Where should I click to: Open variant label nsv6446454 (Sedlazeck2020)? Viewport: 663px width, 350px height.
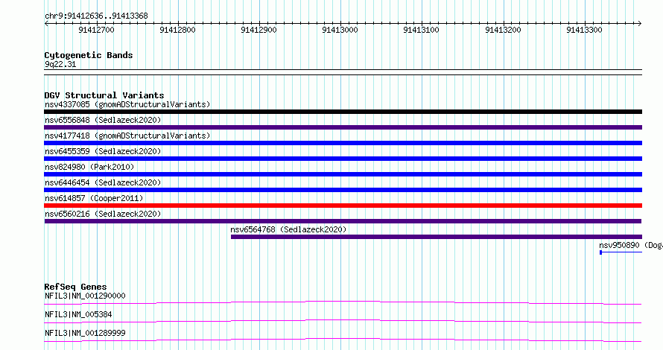(x=103, y=182)
